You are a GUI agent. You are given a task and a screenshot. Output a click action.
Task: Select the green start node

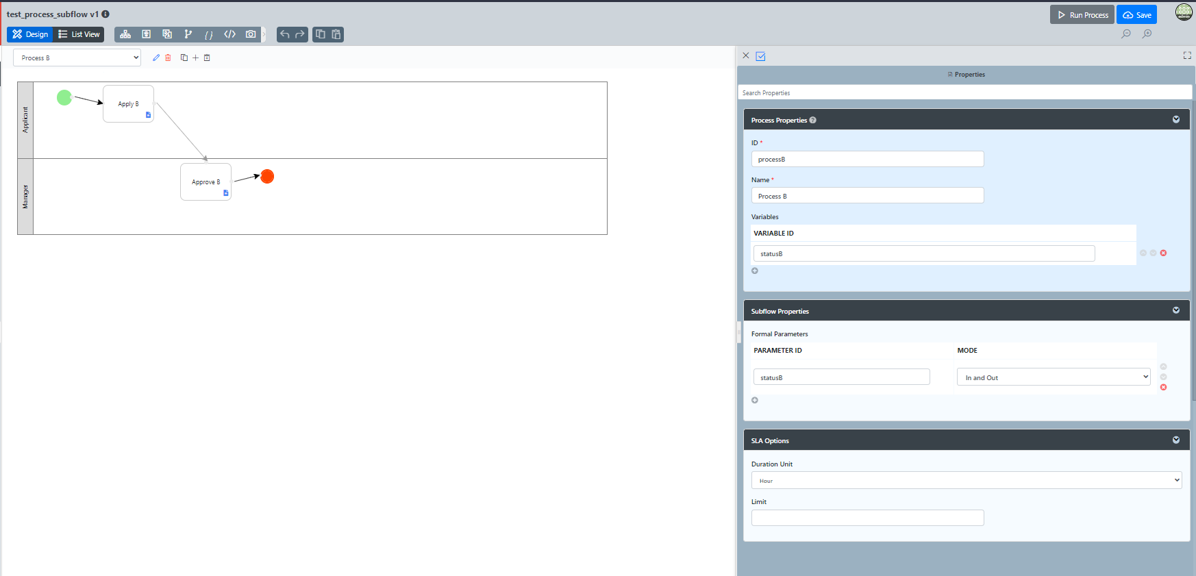(x=64, y=97)
